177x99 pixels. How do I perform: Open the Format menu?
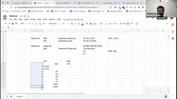point(33,19)
